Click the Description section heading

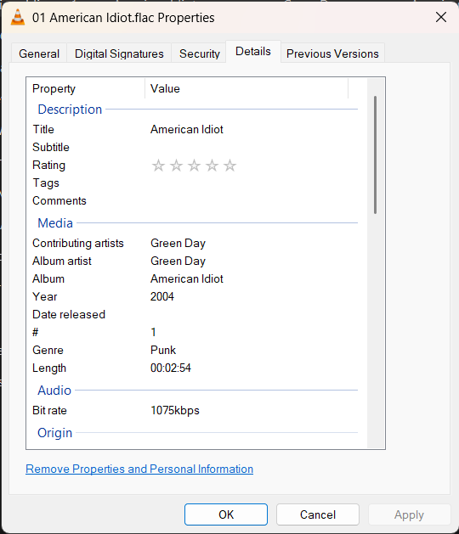coord(70,110)
